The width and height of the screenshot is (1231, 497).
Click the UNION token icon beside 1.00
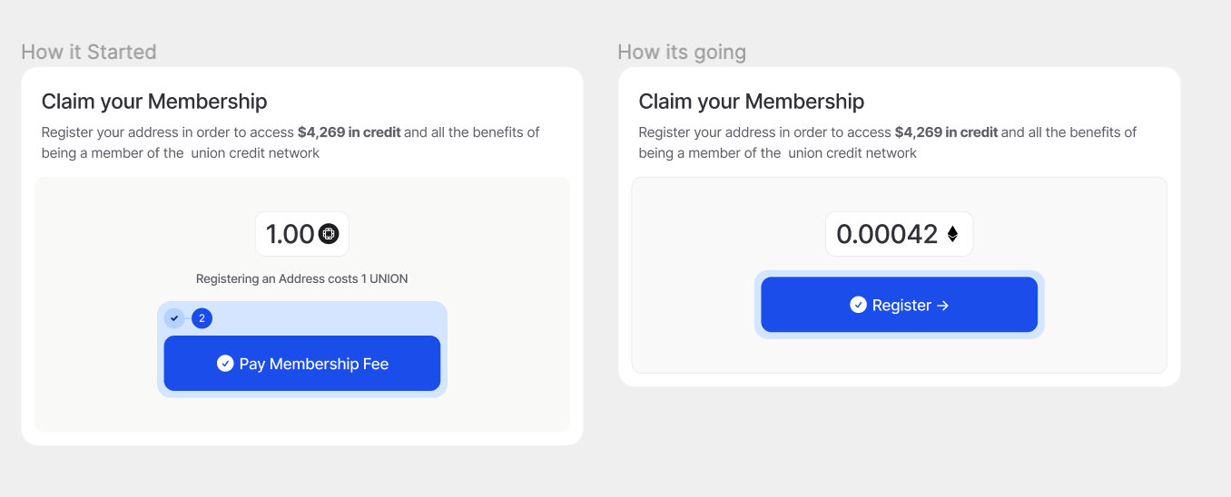point(329,234)
